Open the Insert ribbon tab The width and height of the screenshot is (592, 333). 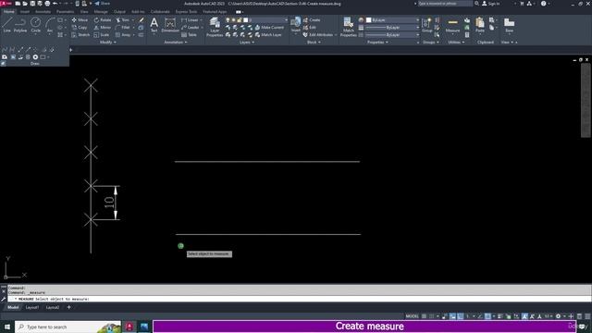[25, 12]
